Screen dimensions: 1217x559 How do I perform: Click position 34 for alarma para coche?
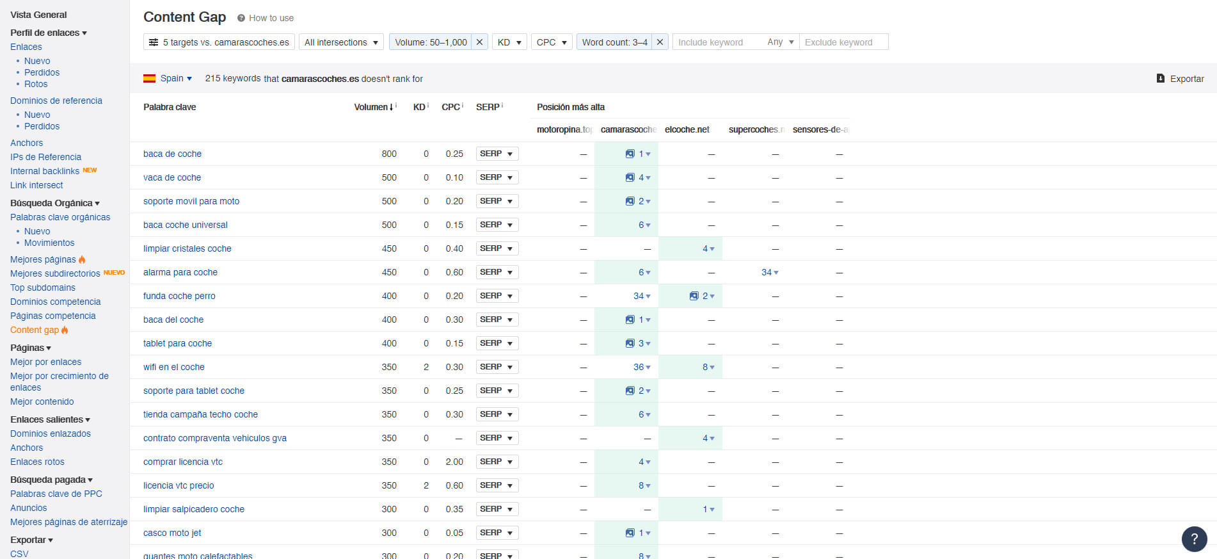click(770, 272)
